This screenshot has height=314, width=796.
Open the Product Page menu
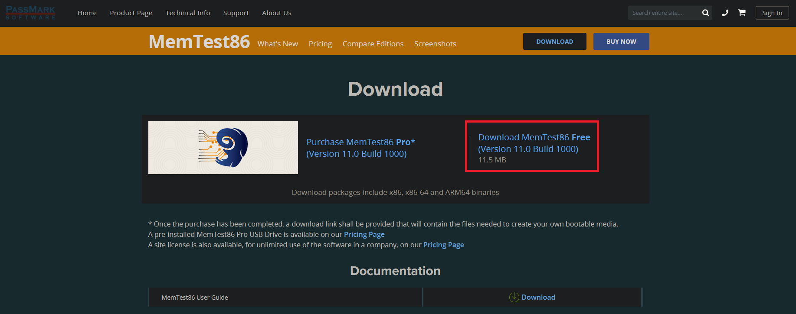click(131, 13)
